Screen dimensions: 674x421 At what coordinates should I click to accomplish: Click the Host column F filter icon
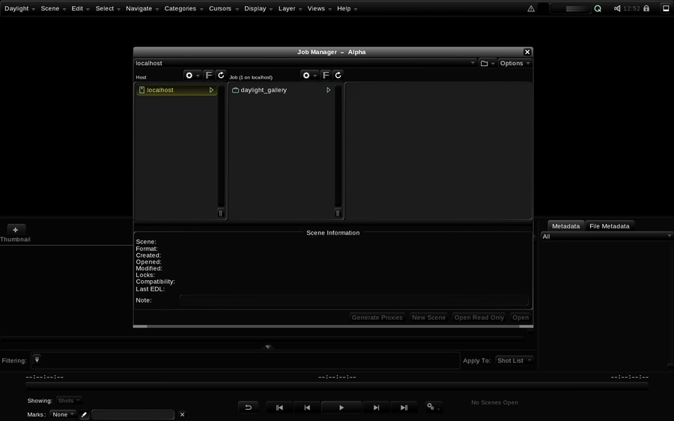[208, 75]
